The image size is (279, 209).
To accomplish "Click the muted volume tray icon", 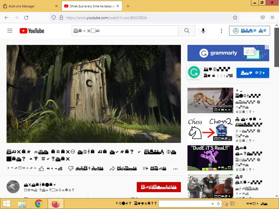I will [x=226, y=204].
